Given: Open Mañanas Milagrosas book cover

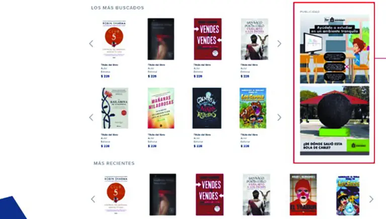Looking at the screenshot, I should (x=161, y=108).
